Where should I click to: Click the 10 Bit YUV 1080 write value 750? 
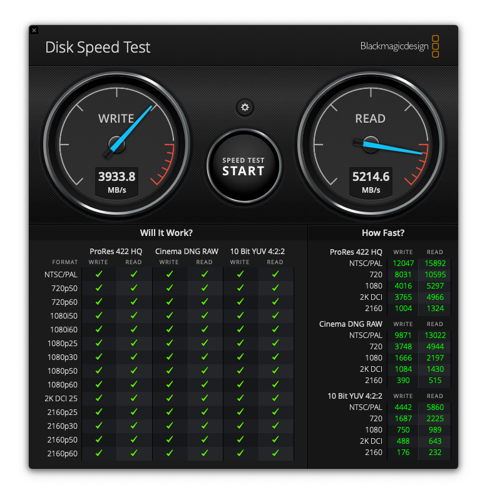click(x=403, y=430)
